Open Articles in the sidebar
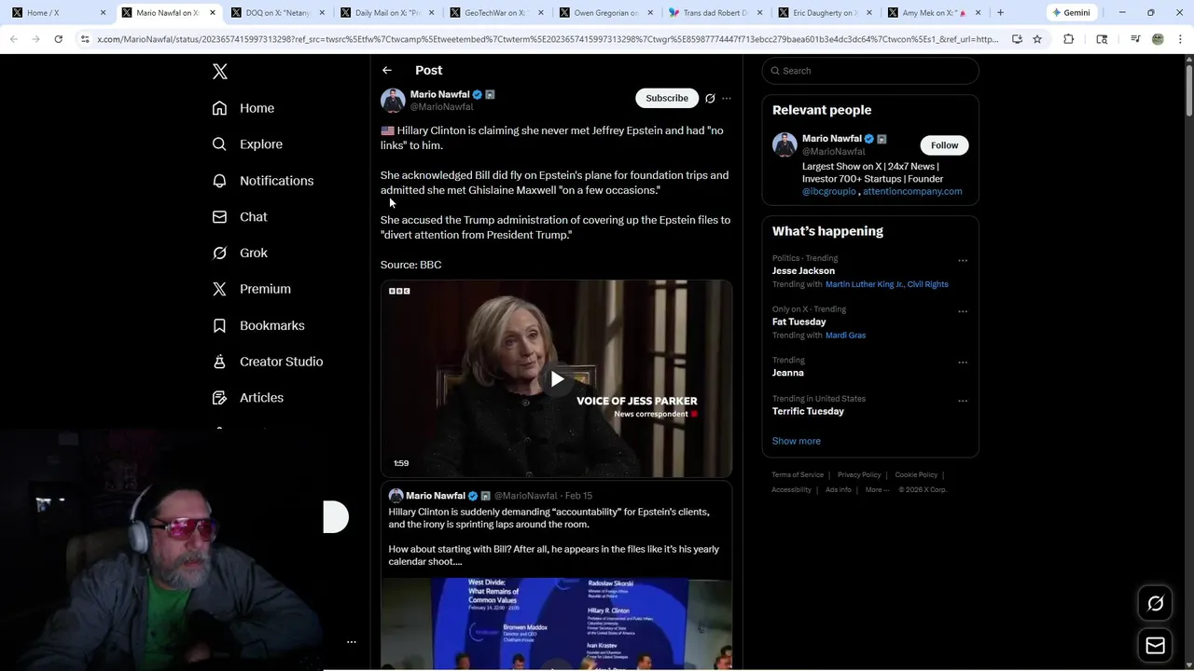 click(247, 397)
